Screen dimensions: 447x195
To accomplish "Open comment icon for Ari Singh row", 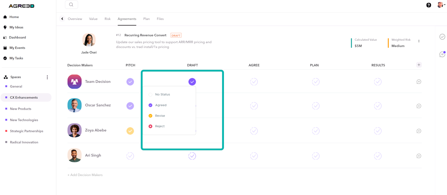I will (x=419, y=156).
